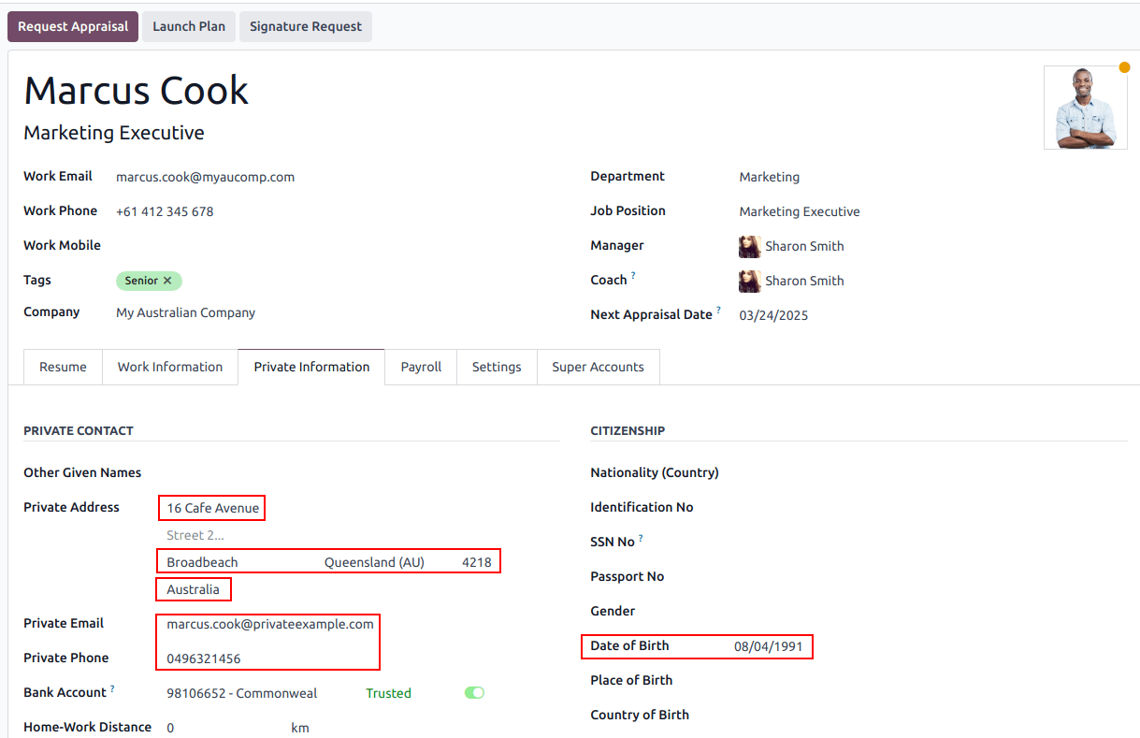Start a Launch Plan

(188, 26)
